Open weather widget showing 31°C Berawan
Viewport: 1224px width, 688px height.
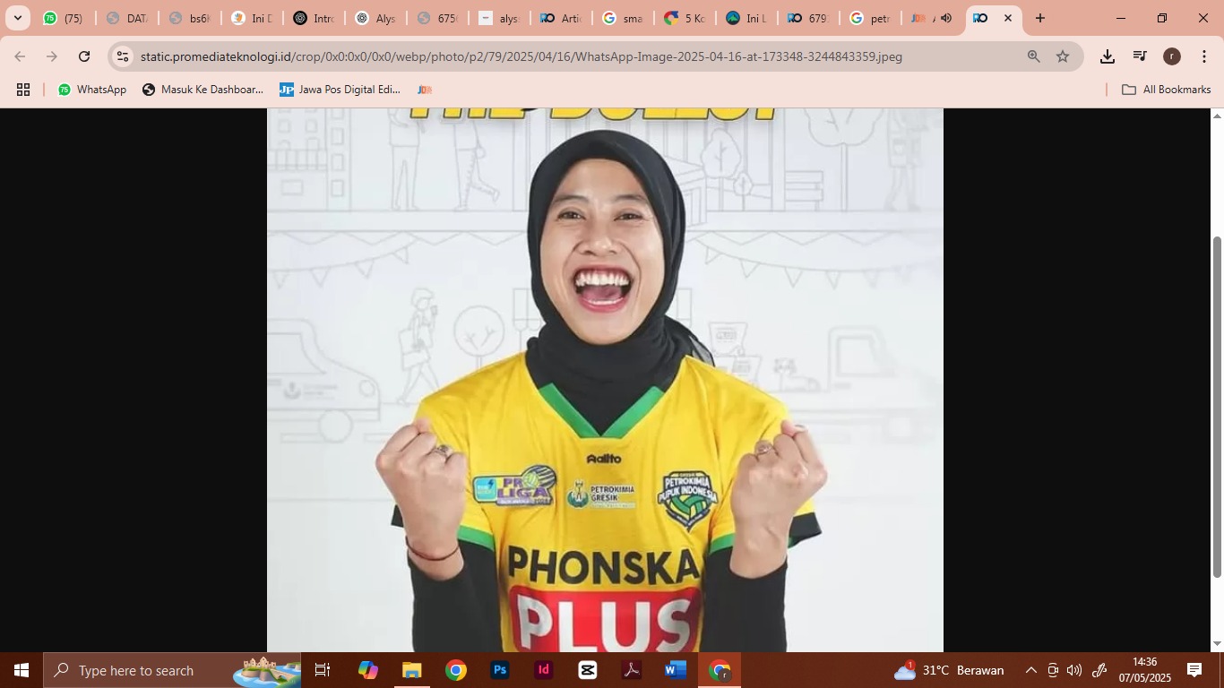(949, 670)
